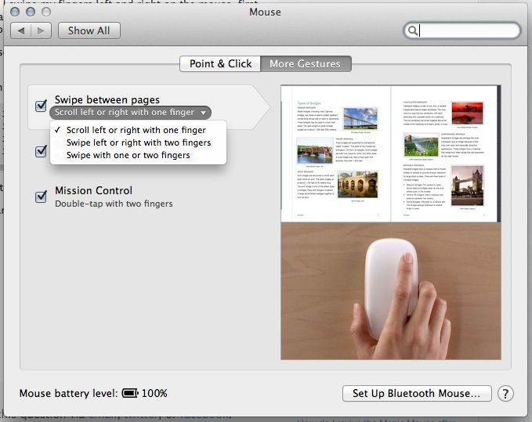Select "Scroll left or right with one finger"
532x422 pixels.
point(136,130)
